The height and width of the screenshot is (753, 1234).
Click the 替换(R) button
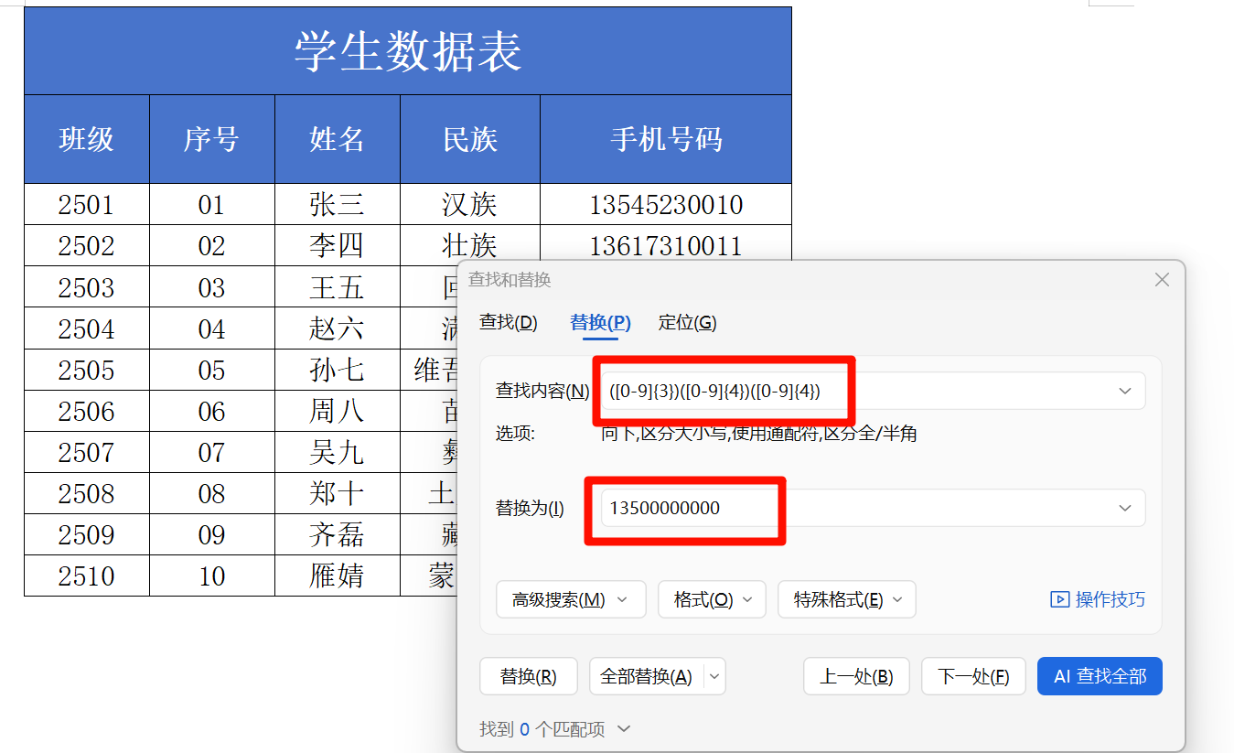(x=529, y=676)
